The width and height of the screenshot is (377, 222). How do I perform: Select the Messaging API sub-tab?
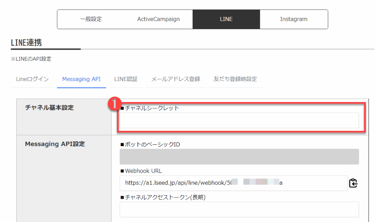pyautogui.click(x=81, y=79)
